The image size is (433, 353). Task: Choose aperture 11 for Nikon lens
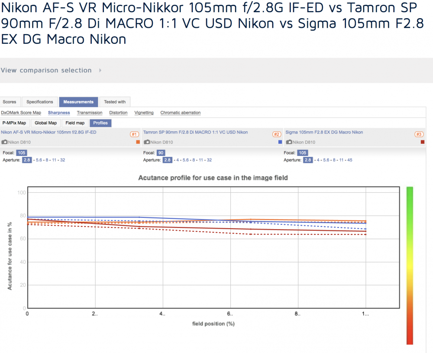54,160
